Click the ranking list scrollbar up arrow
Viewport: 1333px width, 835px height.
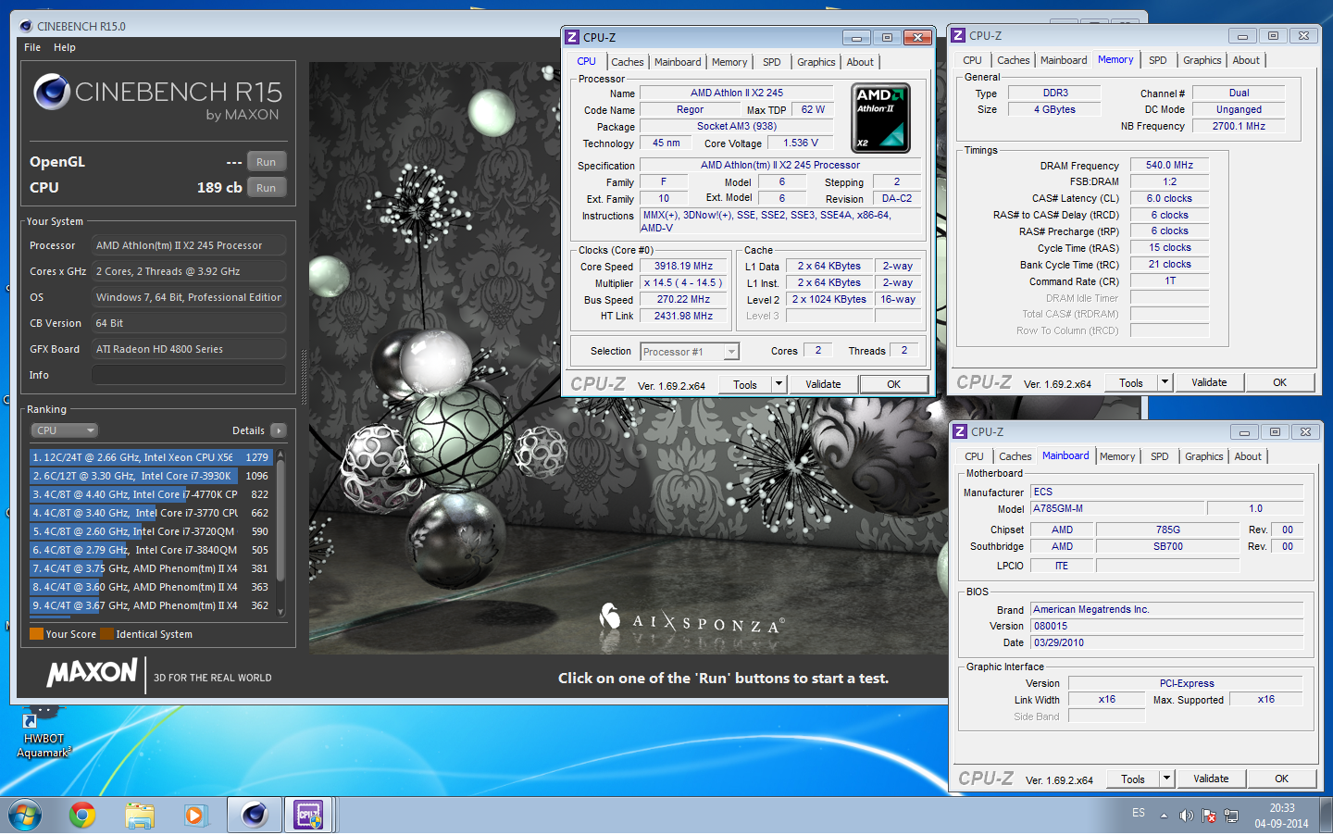point(280,455)
